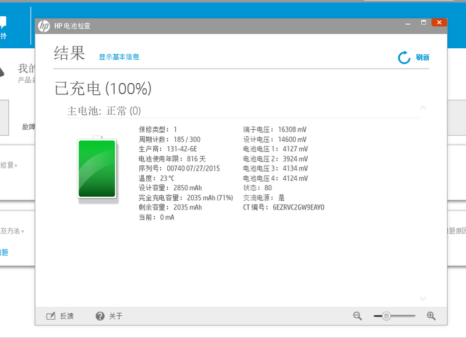466x338 pixels.
Task: Zoom out with the minus magnifier
Action: point(358,316)
